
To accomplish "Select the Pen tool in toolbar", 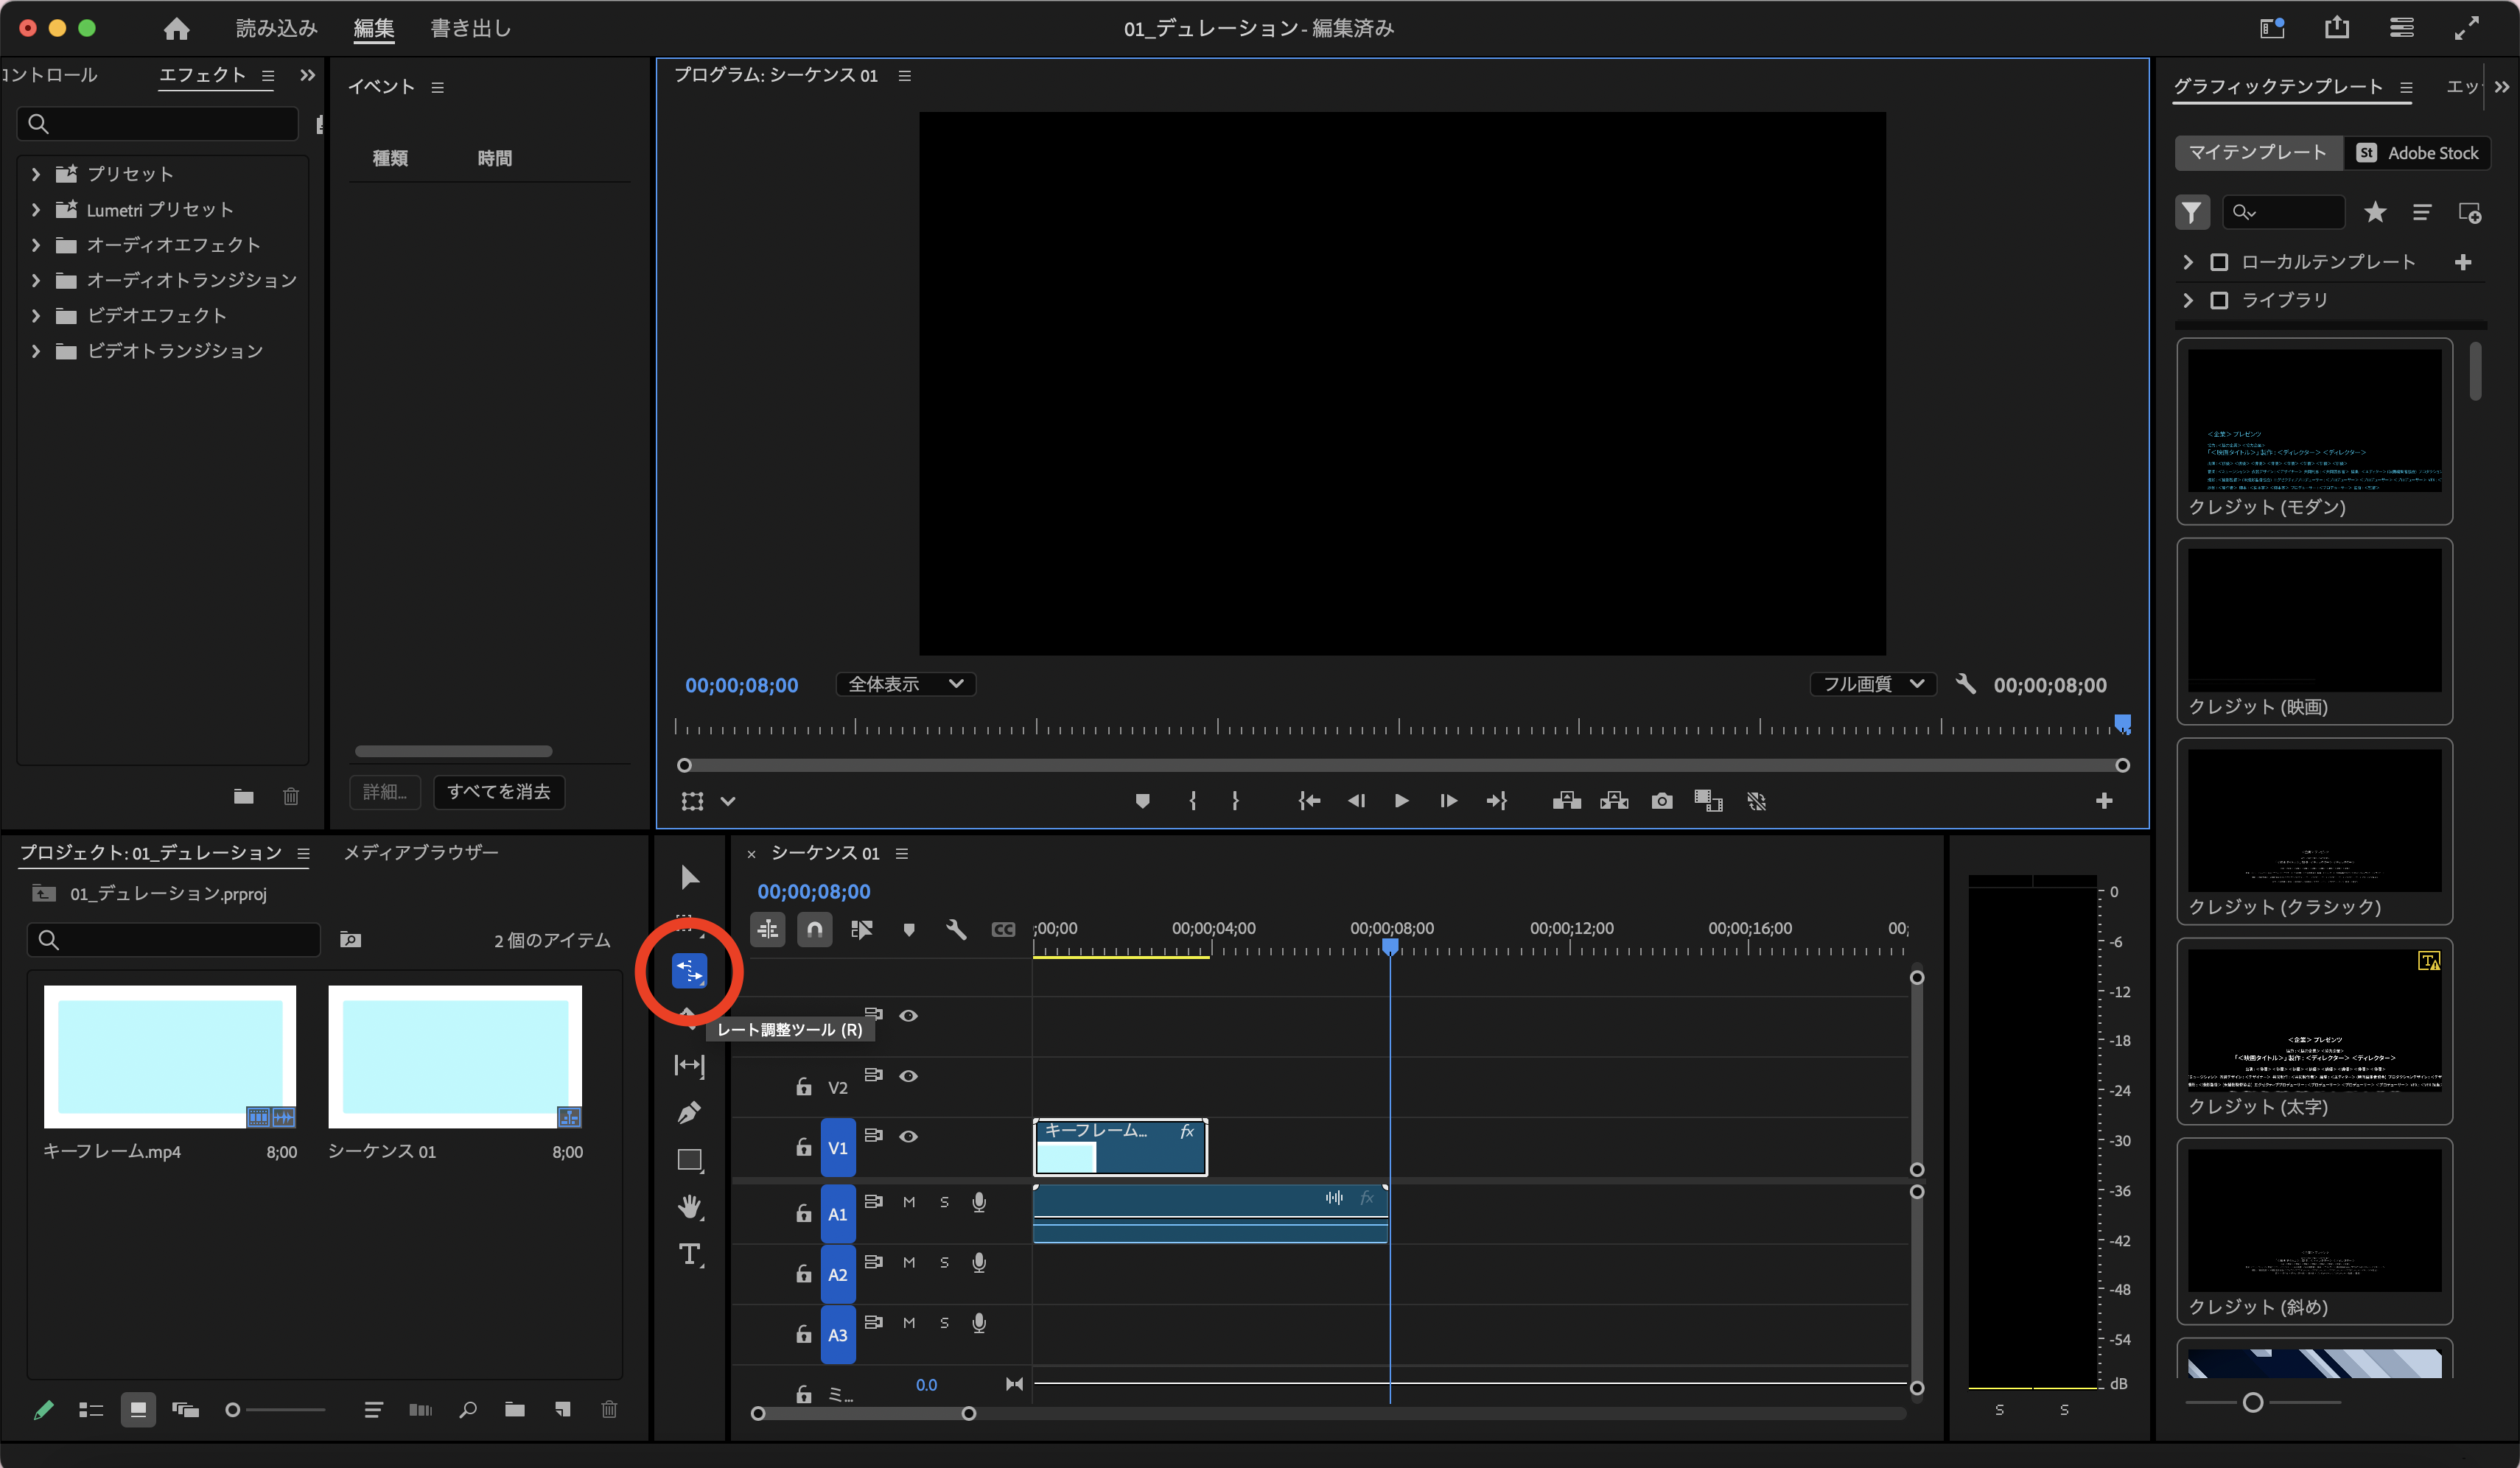I will coord(689,1112).
